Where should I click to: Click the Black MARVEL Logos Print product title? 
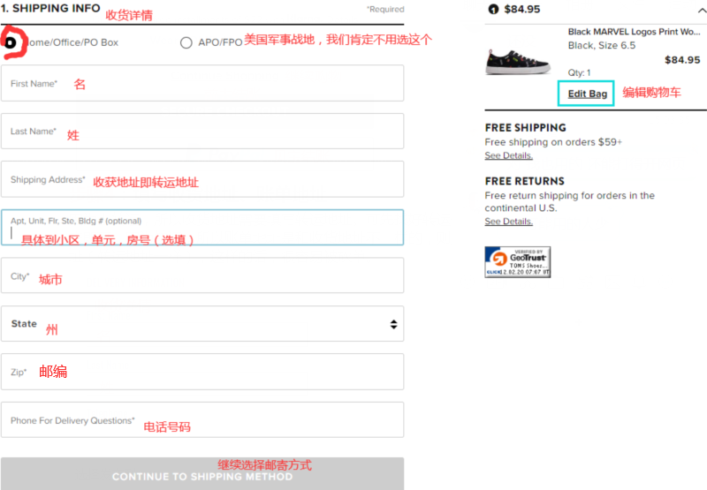pos(634,32)
